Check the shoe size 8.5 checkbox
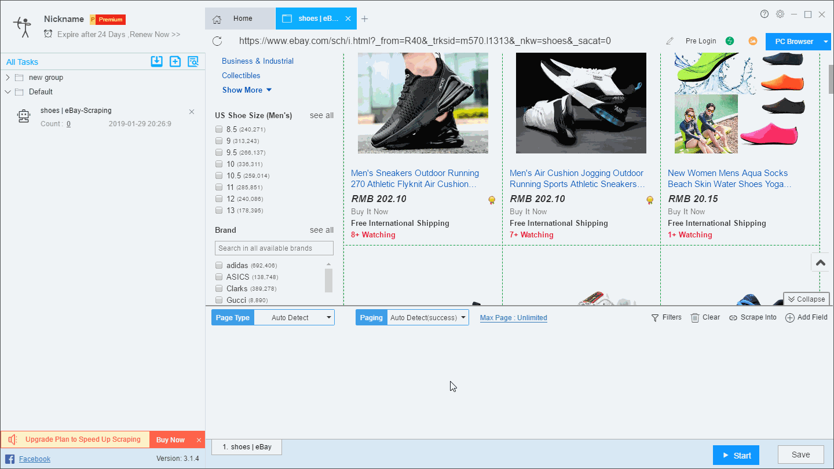The image size is (834, 469). pyautogui.click(x=219, y=129)
